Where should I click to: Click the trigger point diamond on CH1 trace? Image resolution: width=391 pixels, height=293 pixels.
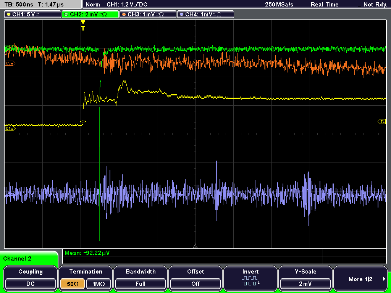point(83,122)
